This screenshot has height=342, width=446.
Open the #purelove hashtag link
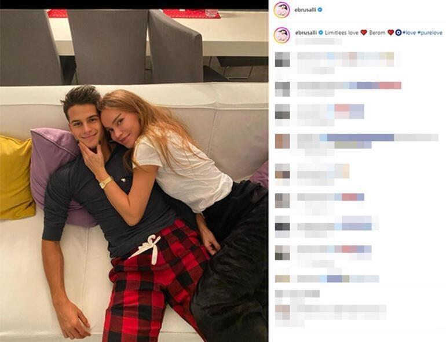430,32
